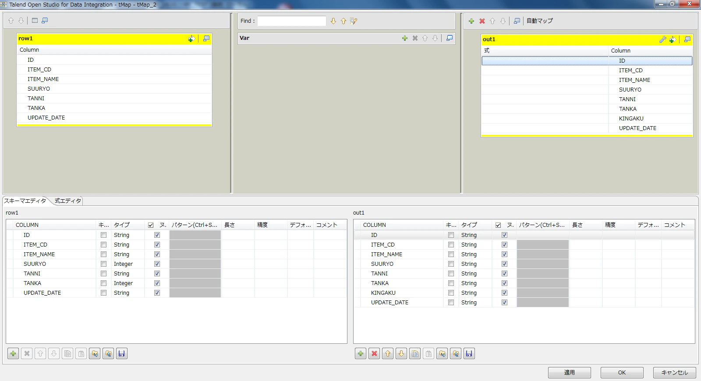This screenshot has height=381, width=701.
Task: Add a variable in the Var table
Action: tap(405, 38)
